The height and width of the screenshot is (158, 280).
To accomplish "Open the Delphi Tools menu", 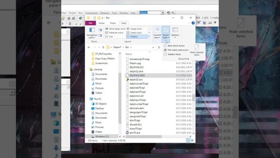I will pyautogui.click(x=115, y=13).
